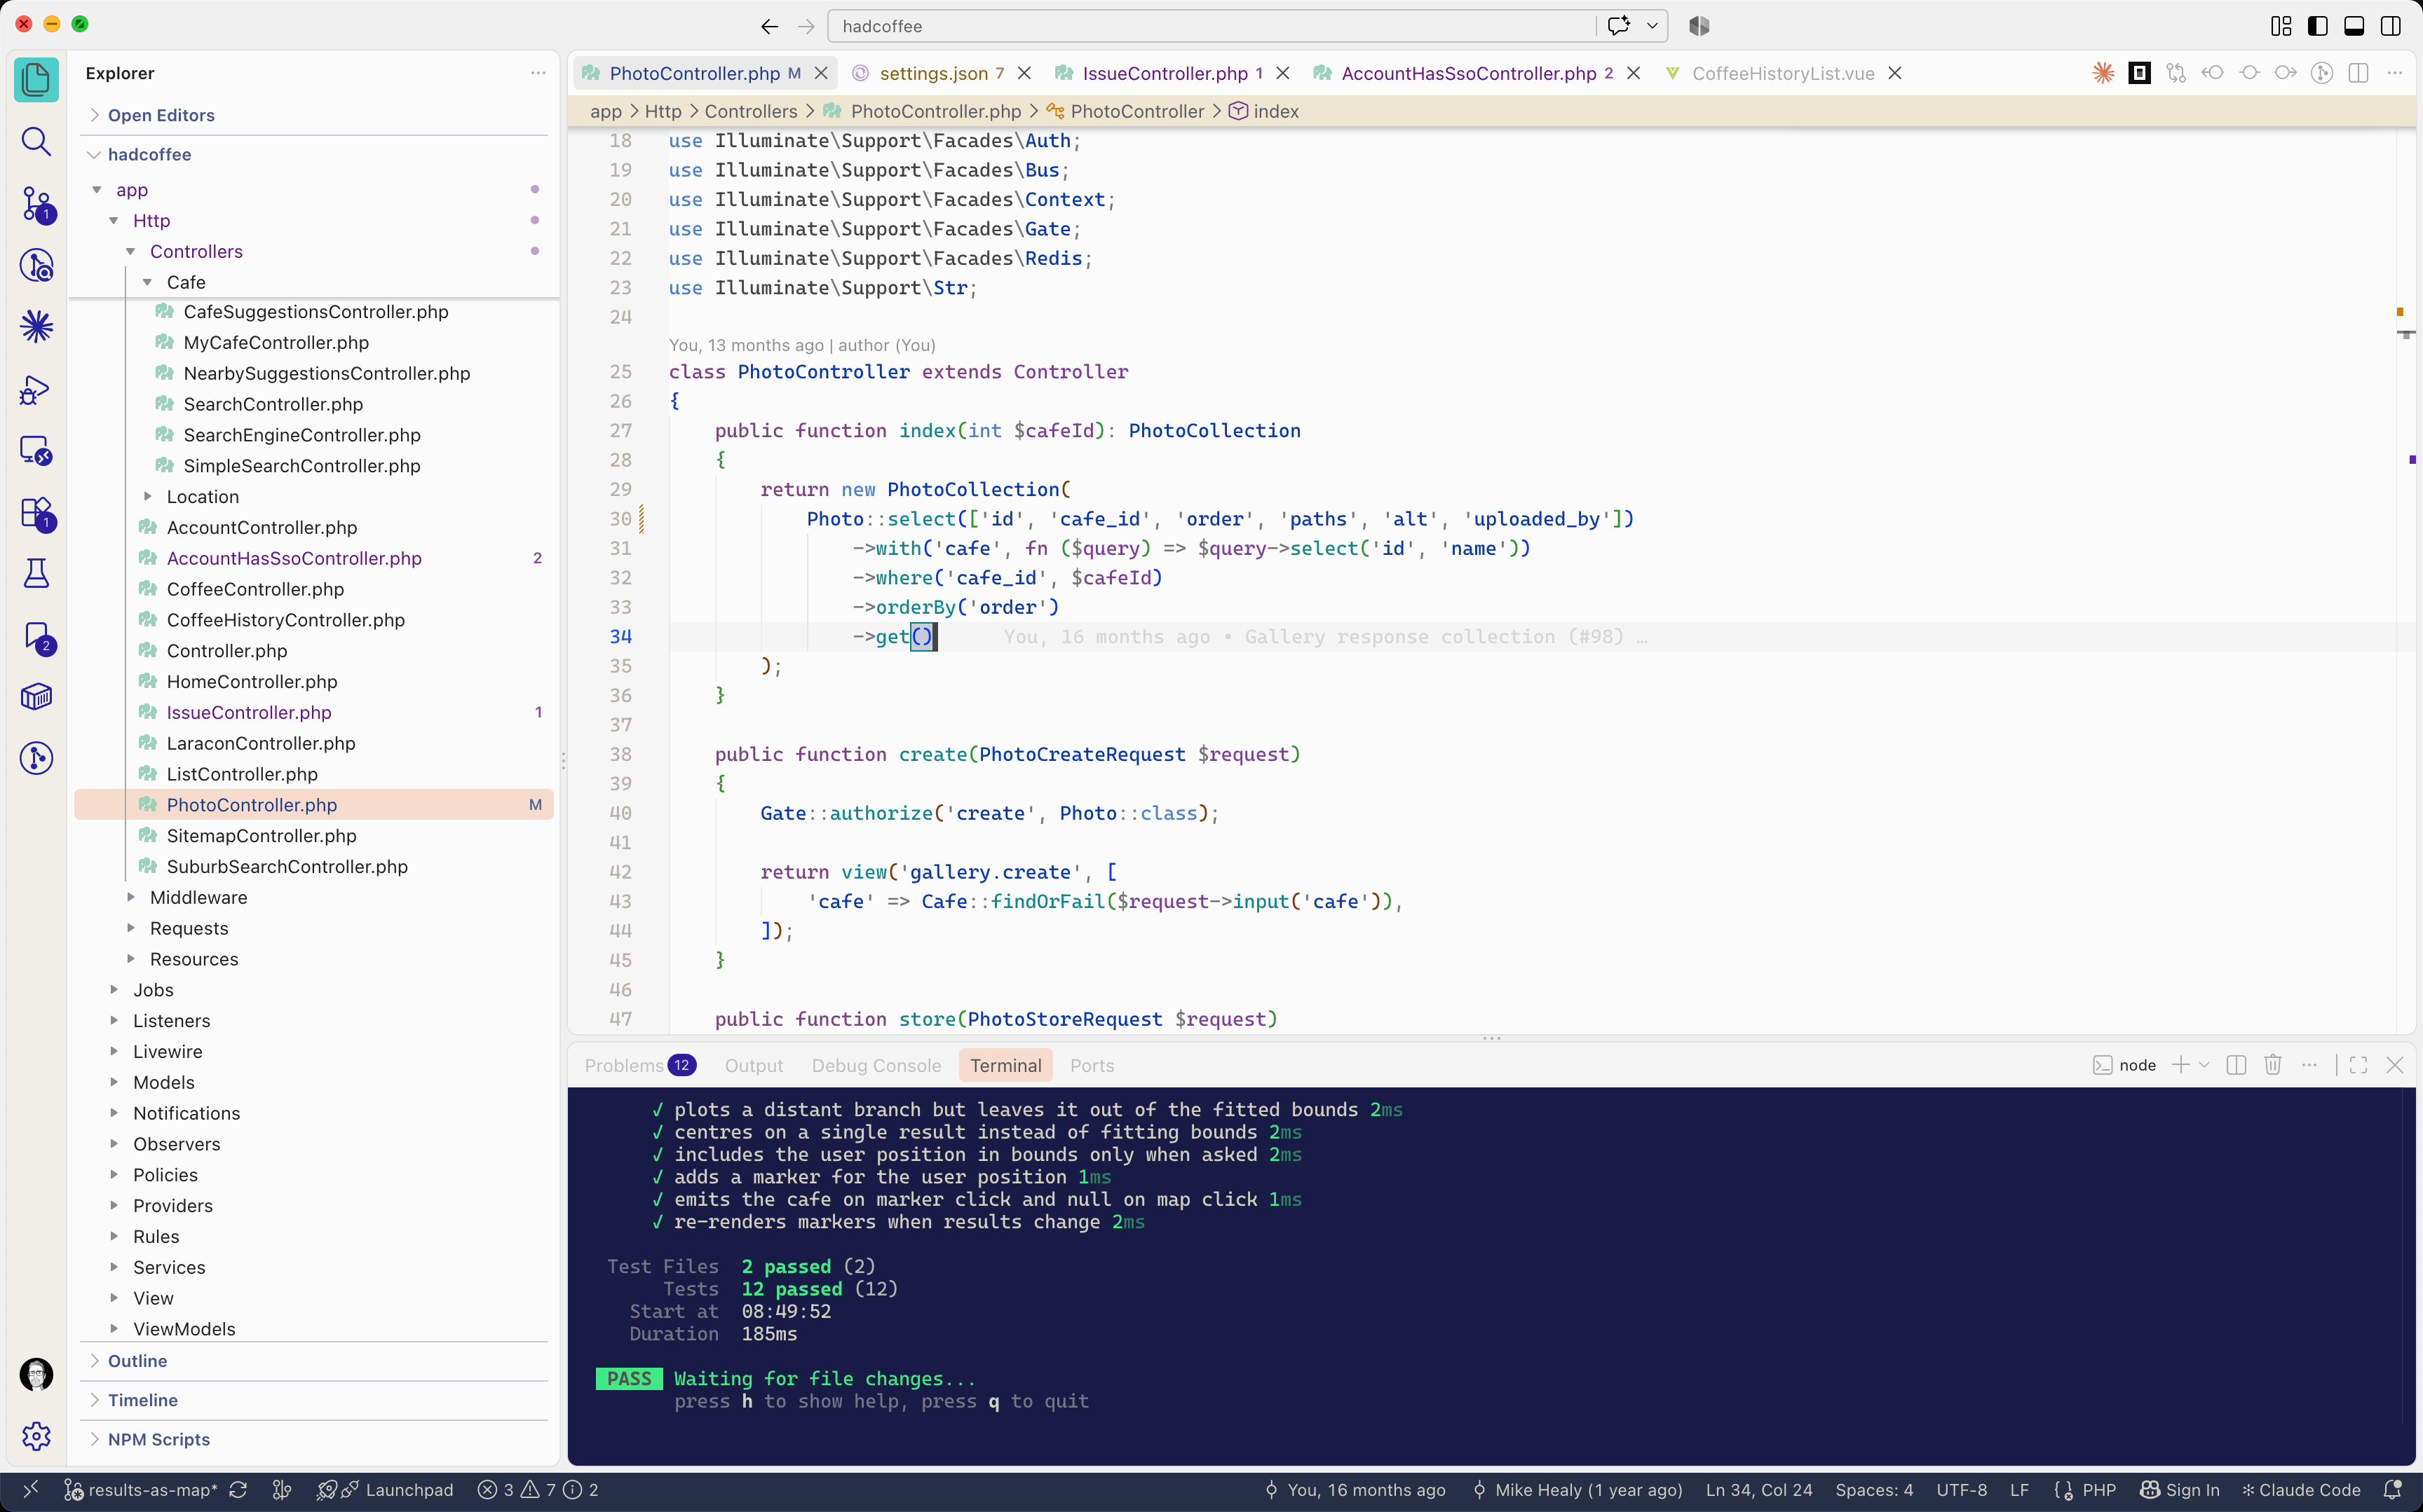Customize Layout icon in title bar

click(x=2281, y=26)
